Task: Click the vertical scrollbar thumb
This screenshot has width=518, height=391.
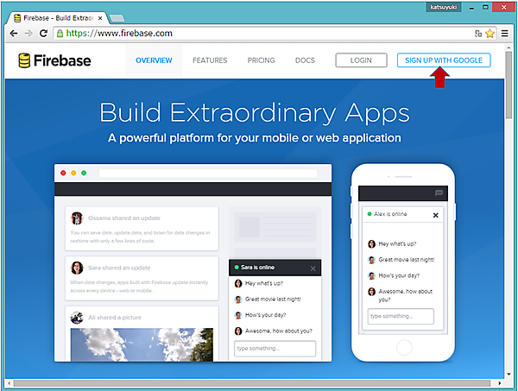Action: tap(509, 85)
